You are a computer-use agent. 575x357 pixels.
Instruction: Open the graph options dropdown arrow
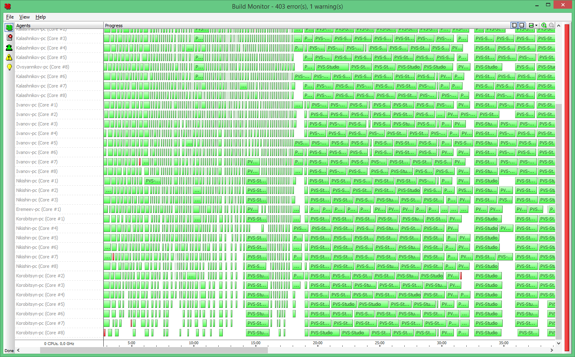pos(537,25)
